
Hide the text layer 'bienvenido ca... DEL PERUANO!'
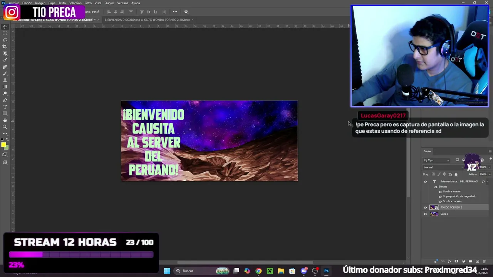pos(425,182)
